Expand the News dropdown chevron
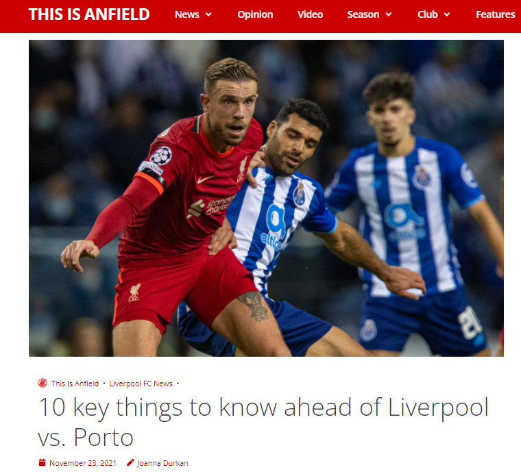The width and height of the screenshot is (521, 472). 208,14
